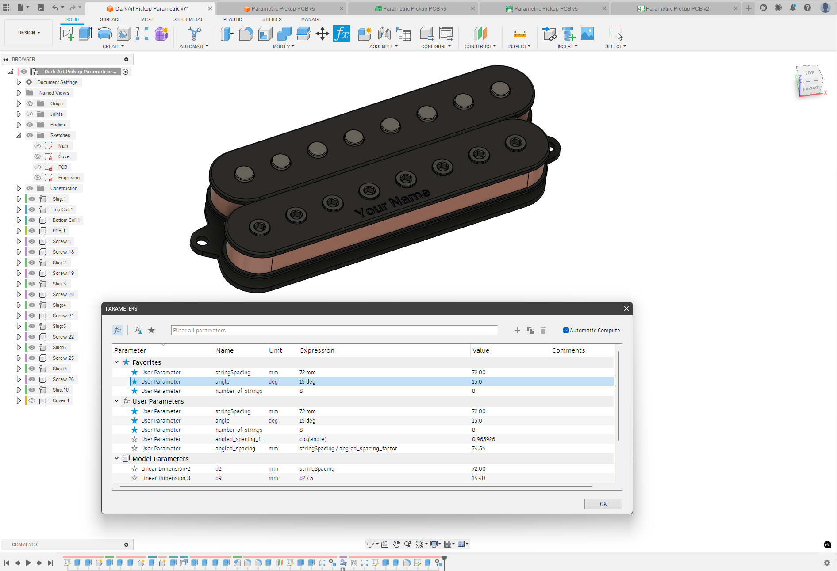Select the Measure tool
The height and width of the screenshot is (571, 837).
point(519,34)
